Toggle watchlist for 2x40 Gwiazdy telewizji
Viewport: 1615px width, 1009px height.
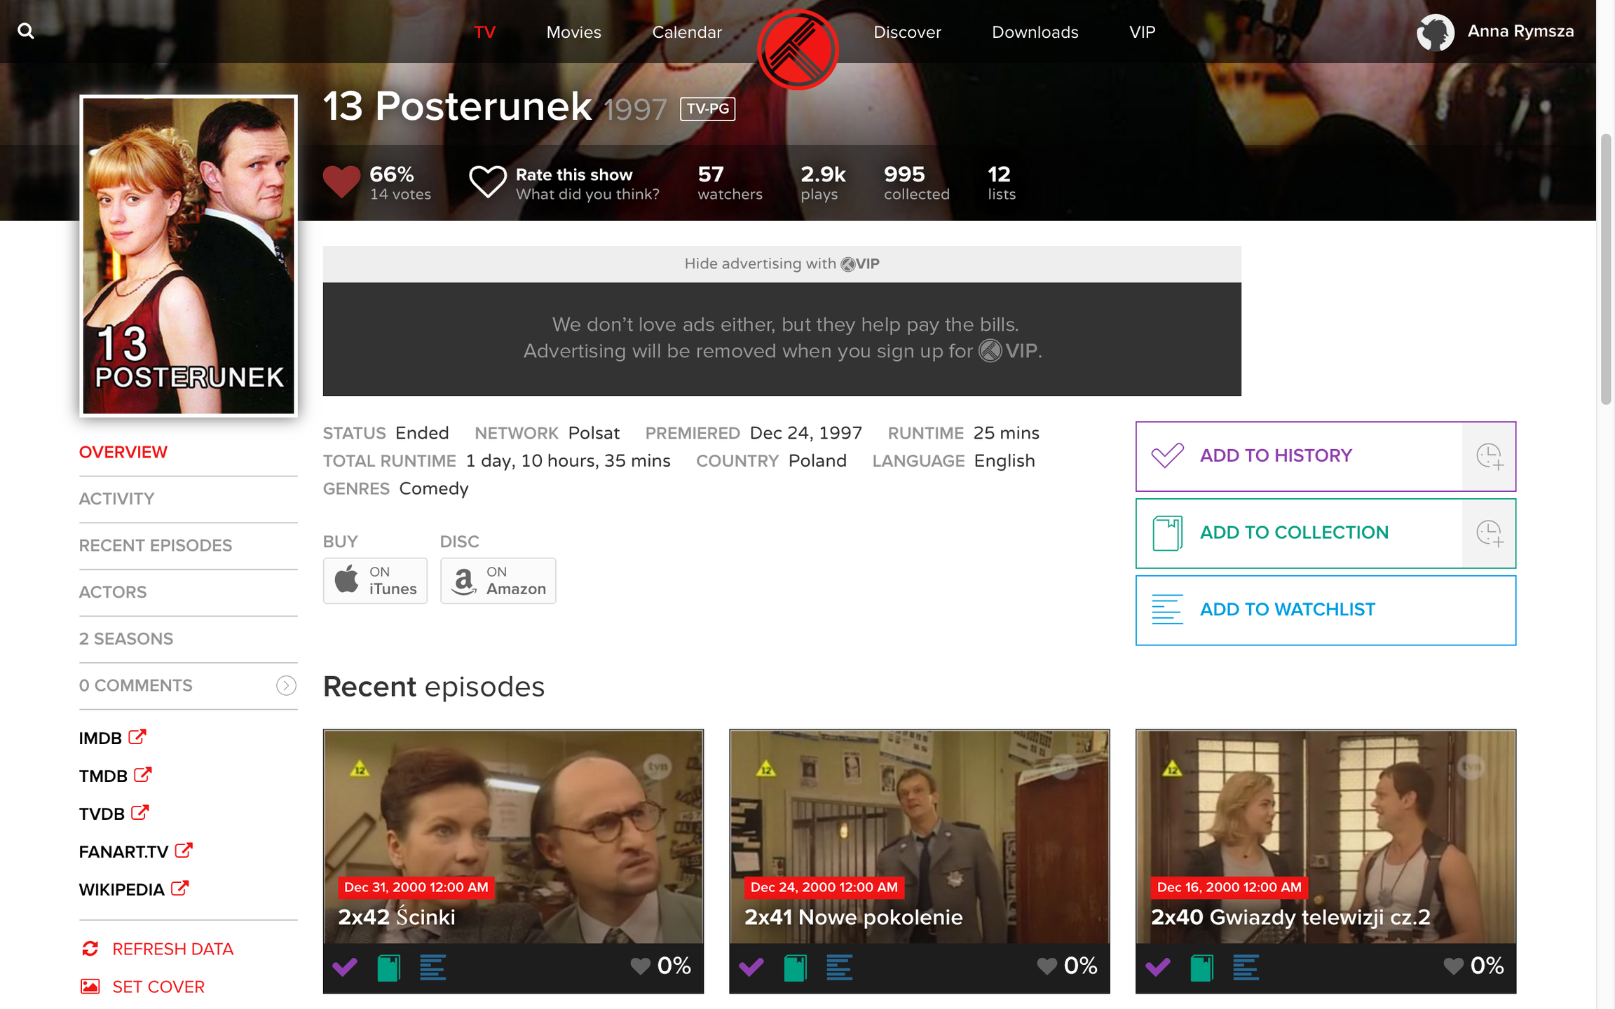pos(1246,968)
